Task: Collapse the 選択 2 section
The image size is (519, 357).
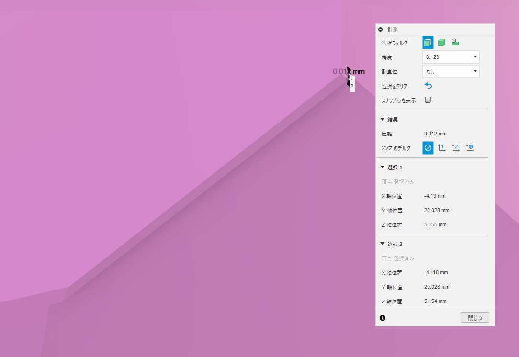Action: pyautogui.click(x=383, y=244)
